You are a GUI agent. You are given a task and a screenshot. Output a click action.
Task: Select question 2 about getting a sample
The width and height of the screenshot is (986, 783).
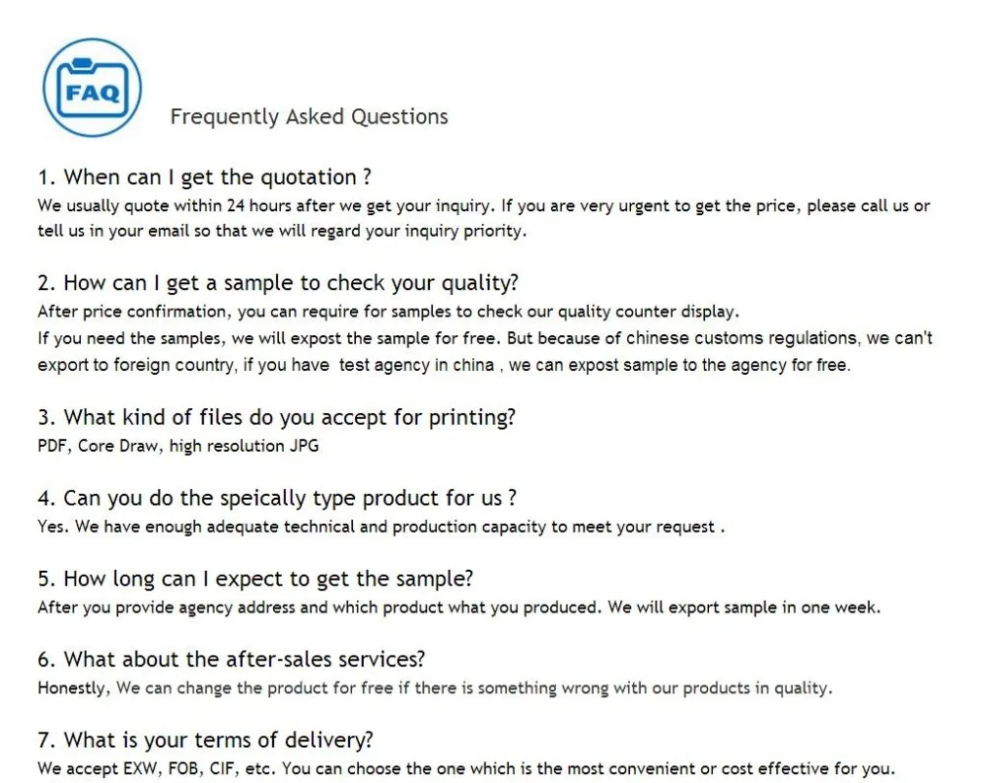pyautogui.click(x=277, y=283)
